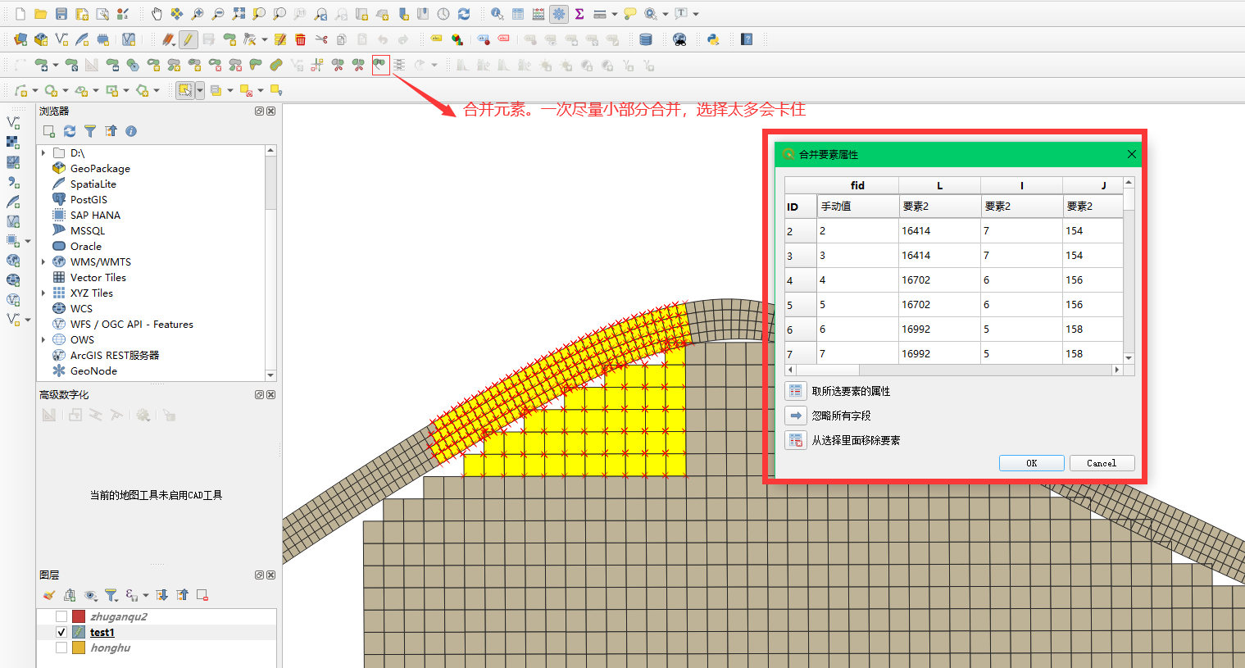This screenshot has height=668, width=1245.
Task: Click the Delete Selected trash icon
Action: click(x=301, y=39)
